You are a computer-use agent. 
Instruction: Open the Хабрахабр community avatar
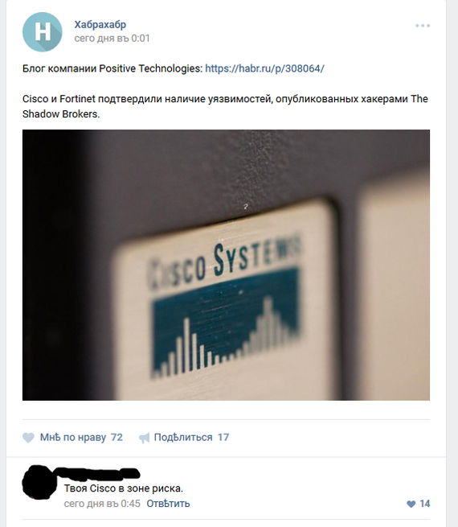[x=43, y=32]
